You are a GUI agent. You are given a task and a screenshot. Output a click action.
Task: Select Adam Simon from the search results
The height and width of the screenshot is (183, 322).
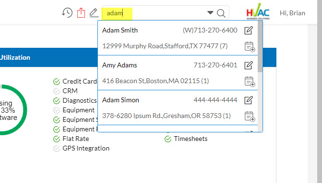120,100
